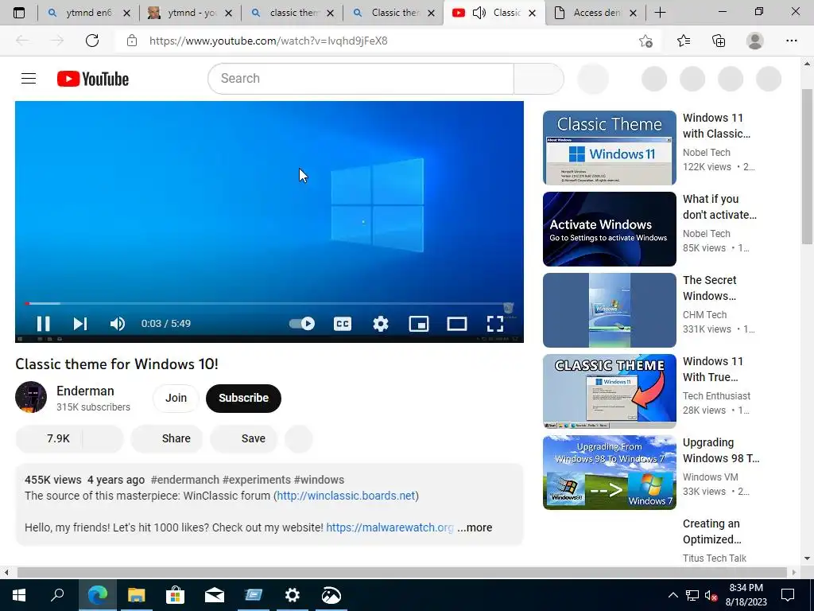Open The Secret Windows video thumbnail
Viewport: 814px width, 611px height.
610,310
